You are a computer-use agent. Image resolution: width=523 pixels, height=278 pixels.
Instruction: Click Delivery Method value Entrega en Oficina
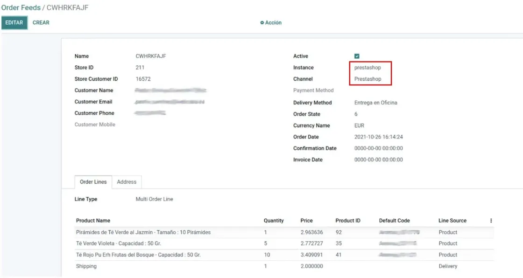[375, 103]
